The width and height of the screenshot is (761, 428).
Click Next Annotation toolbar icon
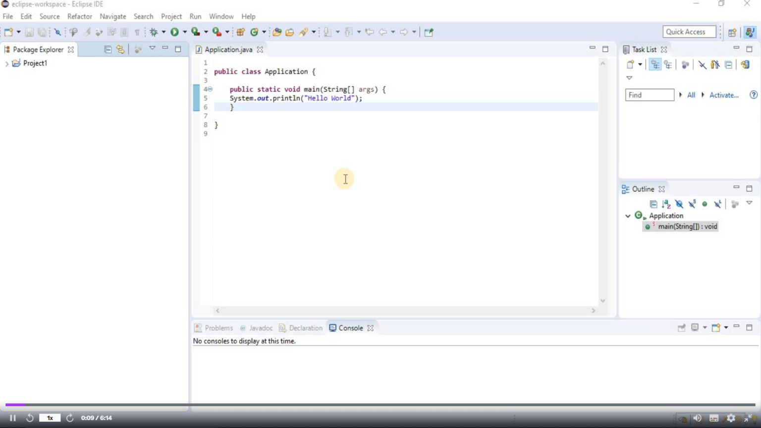click(x=327, y=32)
